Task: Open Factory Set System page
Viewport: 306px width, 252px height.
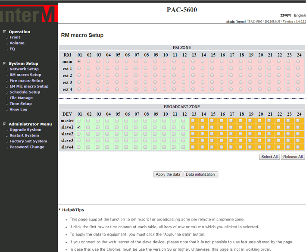Action: tap(28, 141)
